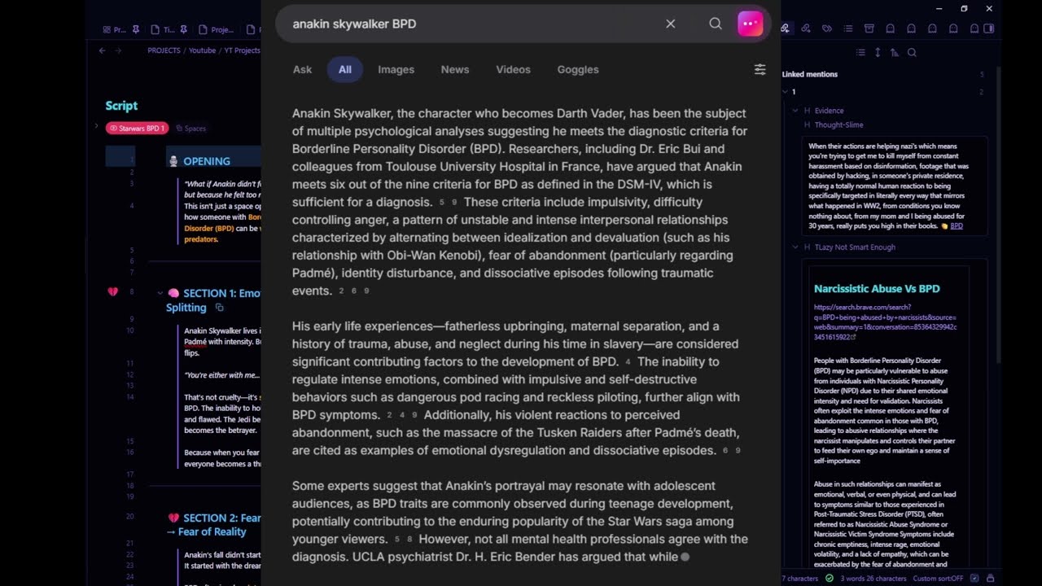Click the green sync check status icon
This screenshot has height=586, width=1042.
(x=830, y=578)
